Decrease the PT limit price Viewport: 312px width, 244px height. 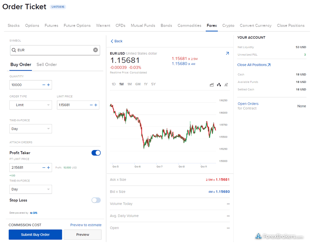[44, 168]
